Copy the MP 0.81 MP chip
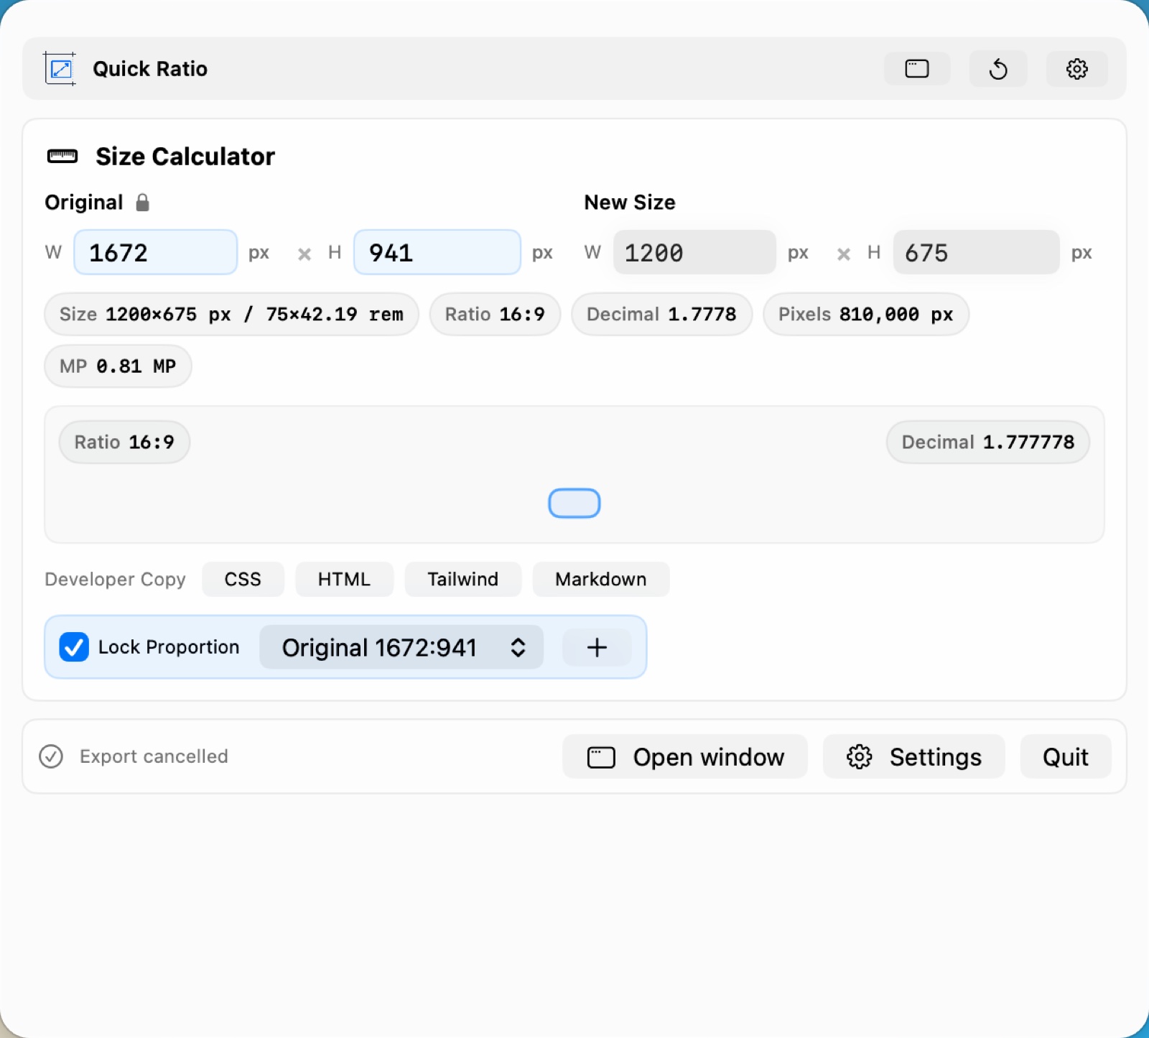This screenshot has width=1149, height=1038. [x=118, y=366]
